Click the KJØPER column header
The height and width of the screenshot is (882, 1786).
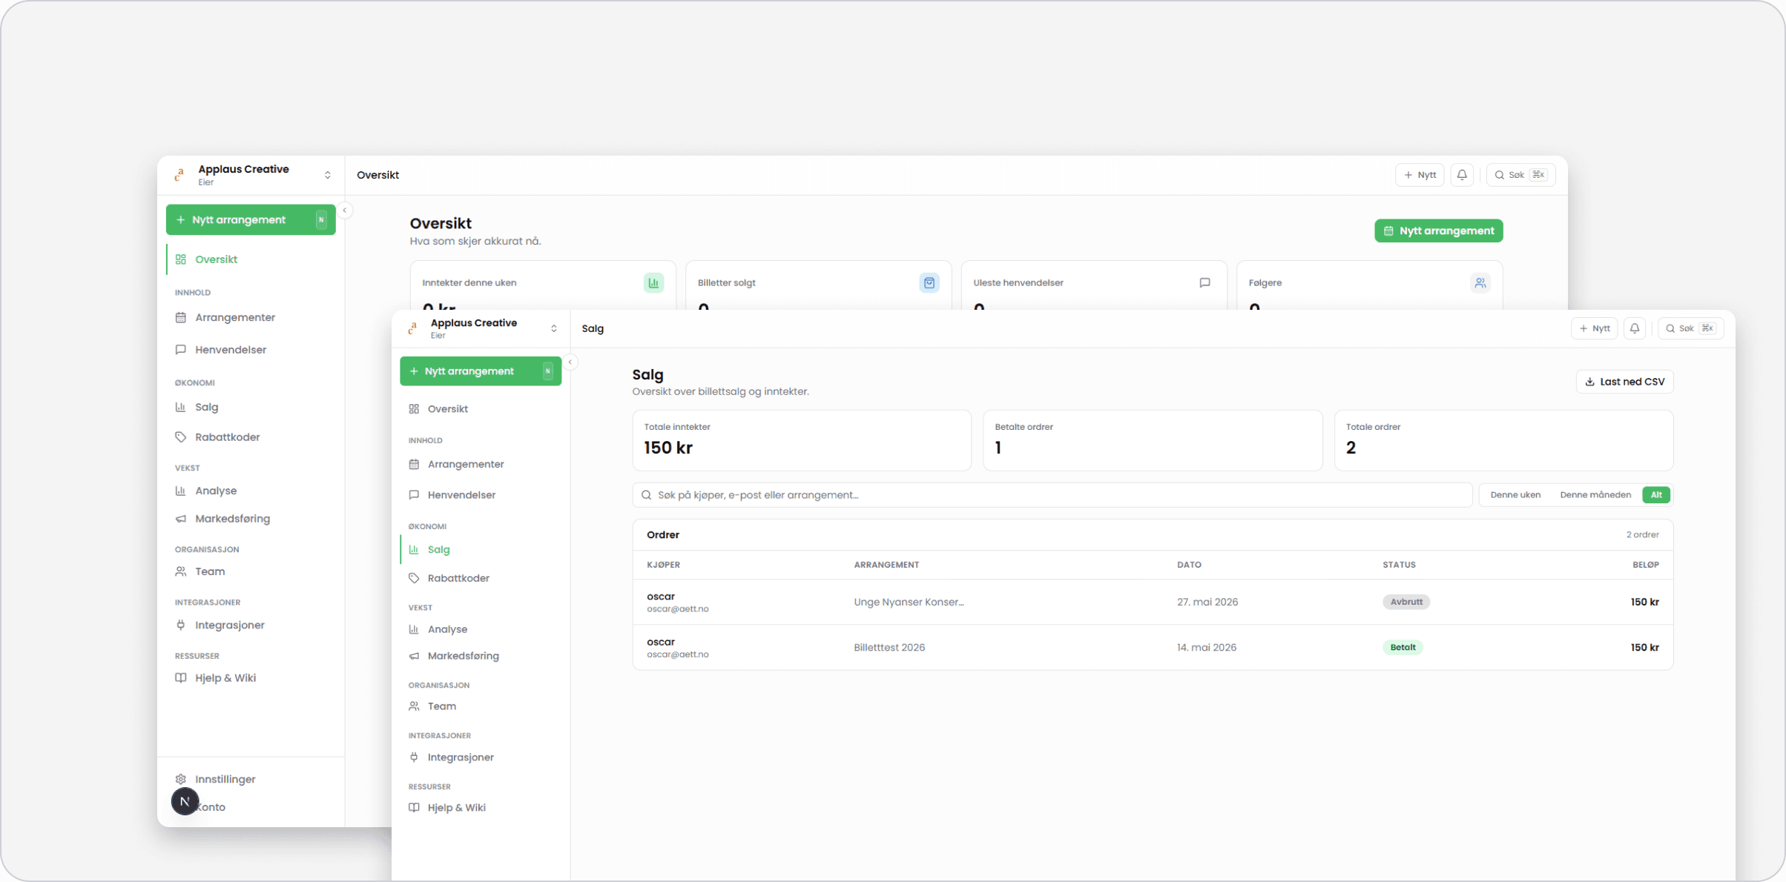pos(663,565)
